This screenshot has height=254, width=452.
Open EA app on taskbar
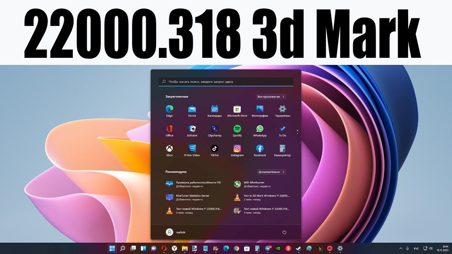[330, 248]
